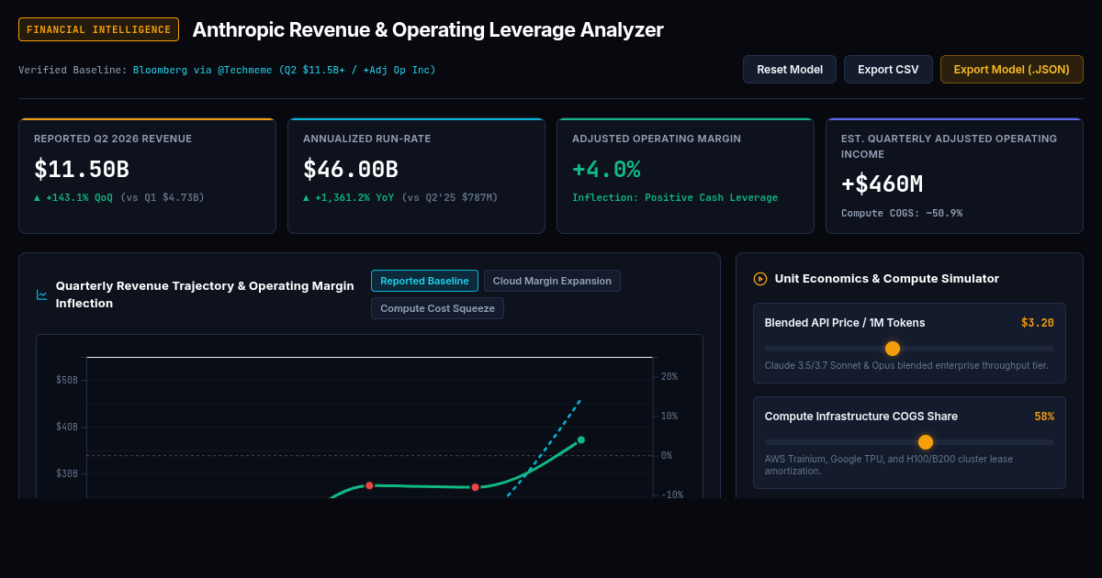The image size is (1102, 578).
Task: Click the $3.20 API price value
Action: coord(1038,323)
